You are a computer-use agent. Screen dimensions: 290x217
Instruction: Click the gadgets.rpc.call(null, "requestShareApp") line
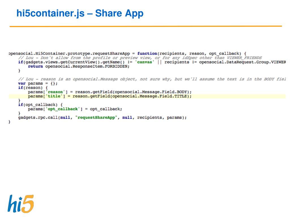102,118
